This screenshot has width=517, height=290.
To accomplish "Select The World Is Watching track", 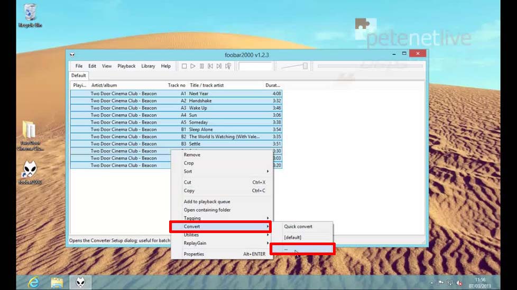I will tap(176, 137).
